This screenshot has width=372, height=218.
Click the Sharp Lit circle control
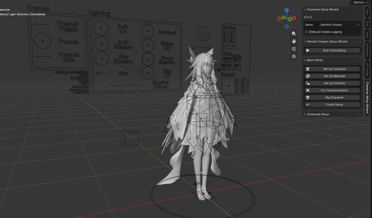coord(148,45)
